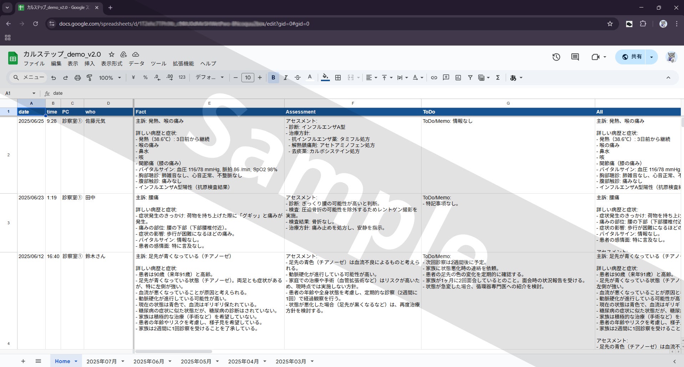Open version history clock icon

[x=556, y=57]
